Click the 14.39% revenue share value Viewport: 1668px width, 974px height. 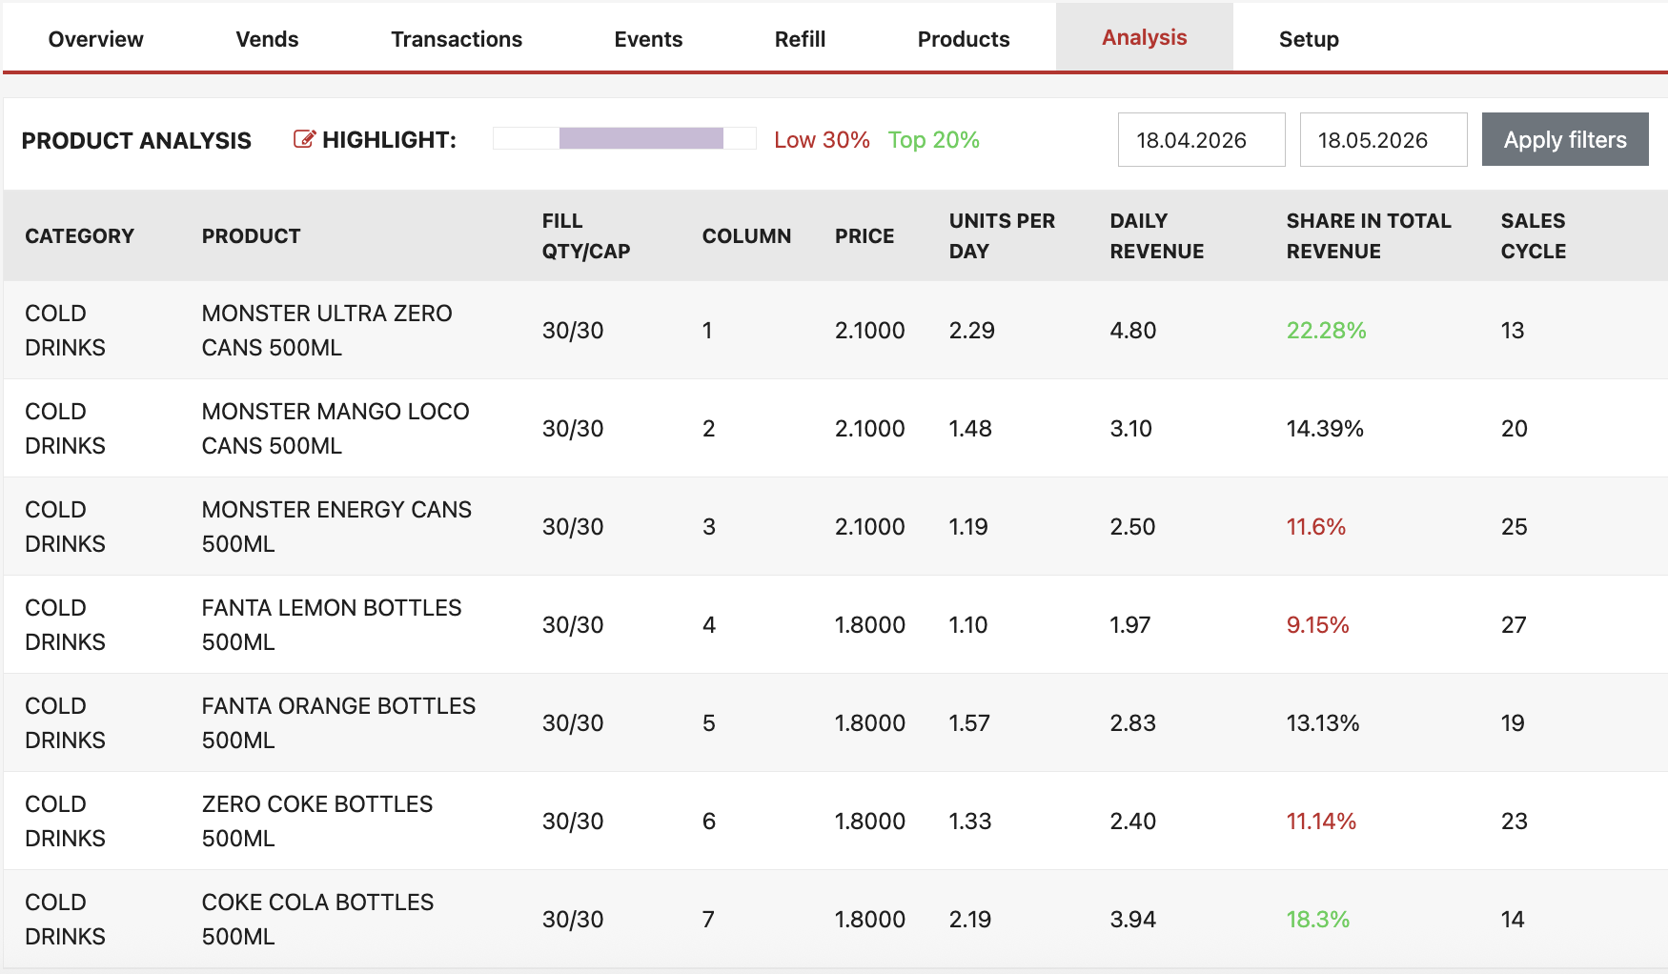click(1325, 429)
